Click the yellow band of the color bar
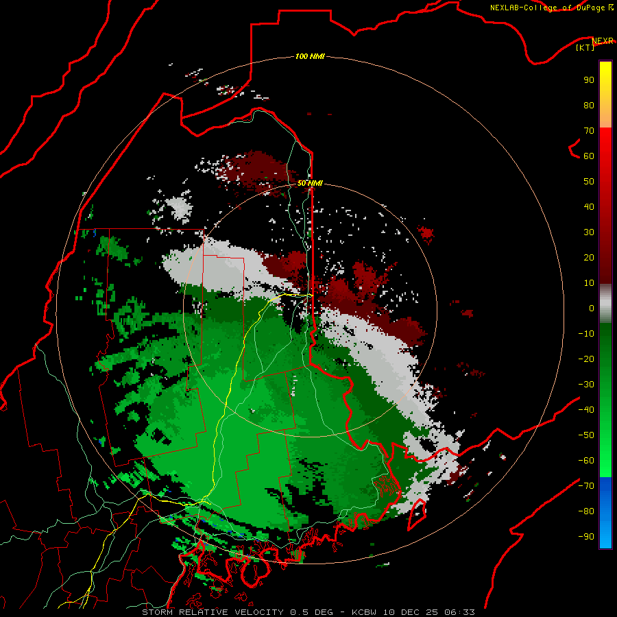Image resolution: width=617 pixels, height=617 pixels. [605, 95]
